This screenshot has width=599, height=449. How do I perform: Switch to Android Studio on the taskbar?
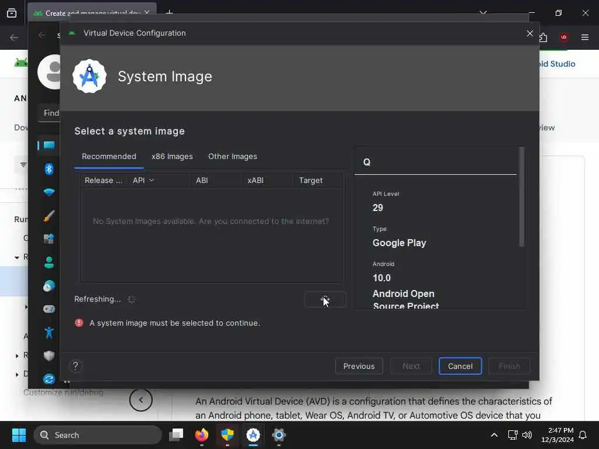pyautogui.click(x=253, y=435)
